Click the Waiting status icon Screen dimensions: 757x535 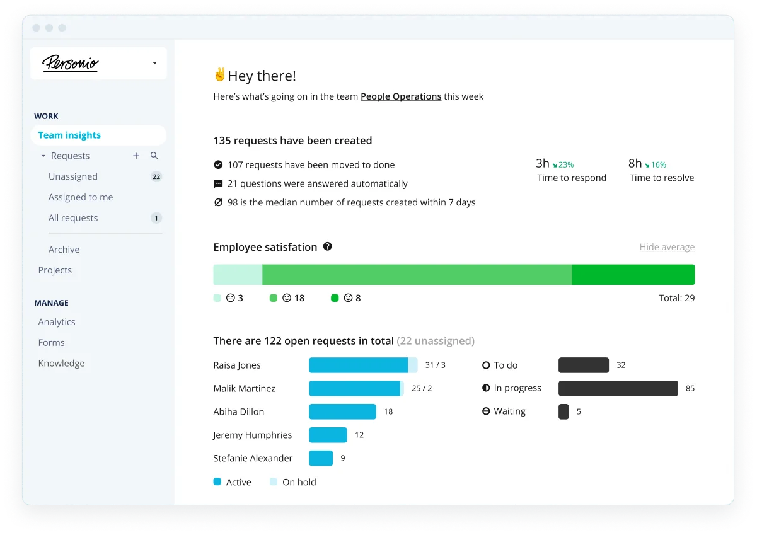486,411
